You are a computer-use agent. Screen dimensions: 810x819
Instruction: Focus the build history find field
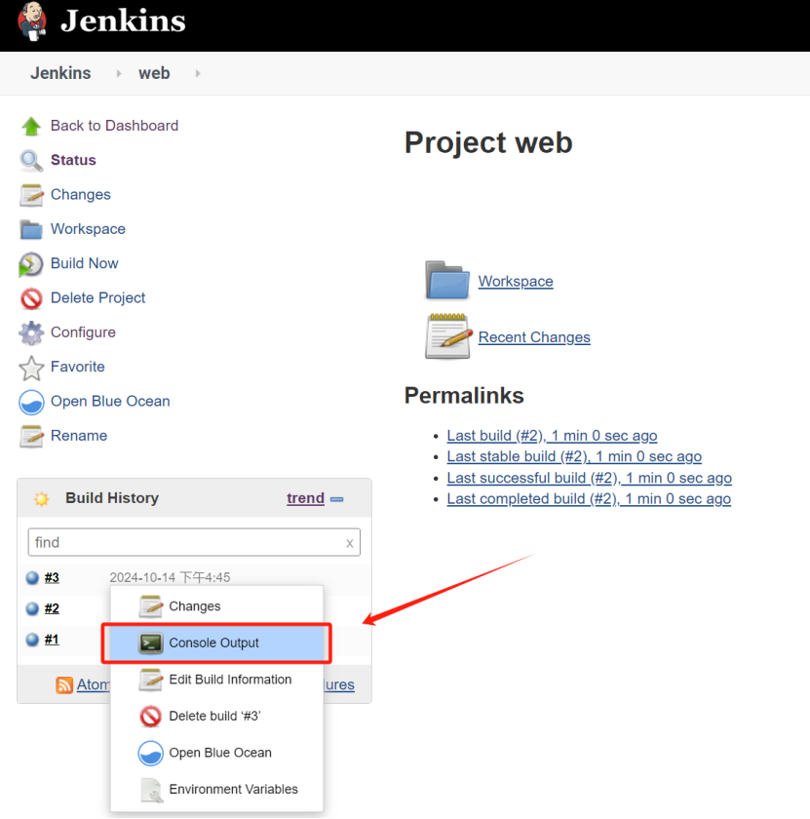[194, 542]
